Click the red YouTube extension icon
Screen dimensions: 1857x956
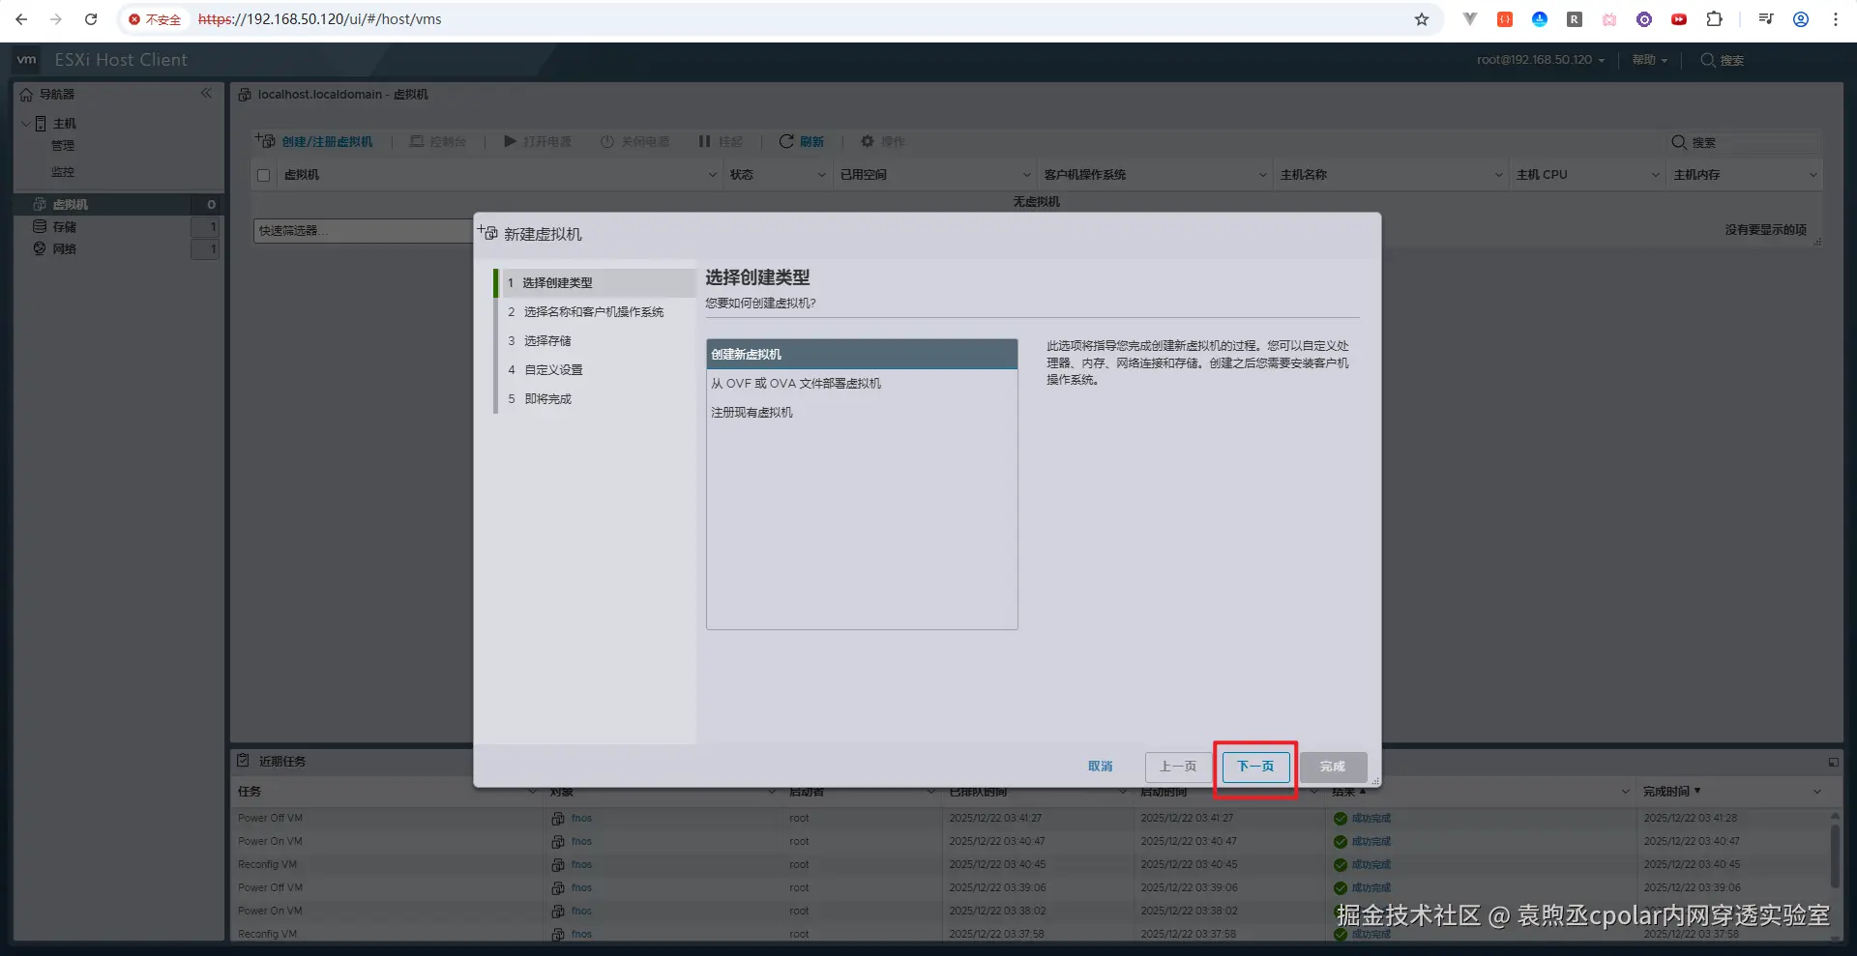1679,19
